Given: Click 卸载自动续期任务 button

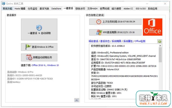Looking at the screenshot, I should pyautogui.click(x=39, y=57).
